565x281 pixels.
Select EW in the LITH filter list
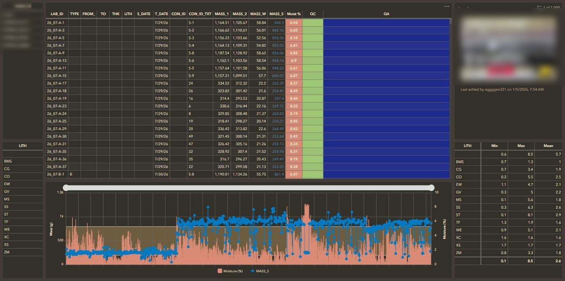click(23, 184)
